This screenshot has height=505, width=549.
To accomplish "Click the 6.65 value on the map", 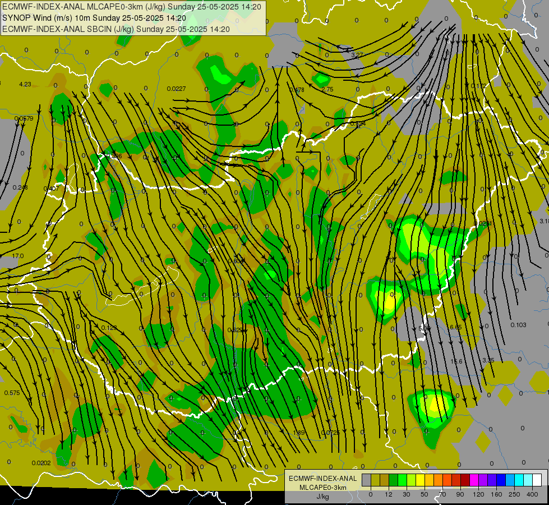I will click(455, 327).
